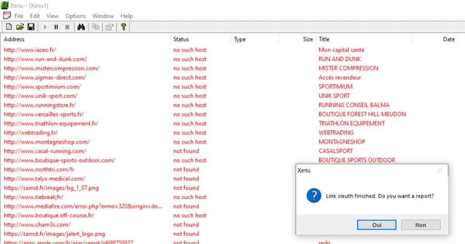
Task: Click Non to decline the report
Action: tap(420, 225)
